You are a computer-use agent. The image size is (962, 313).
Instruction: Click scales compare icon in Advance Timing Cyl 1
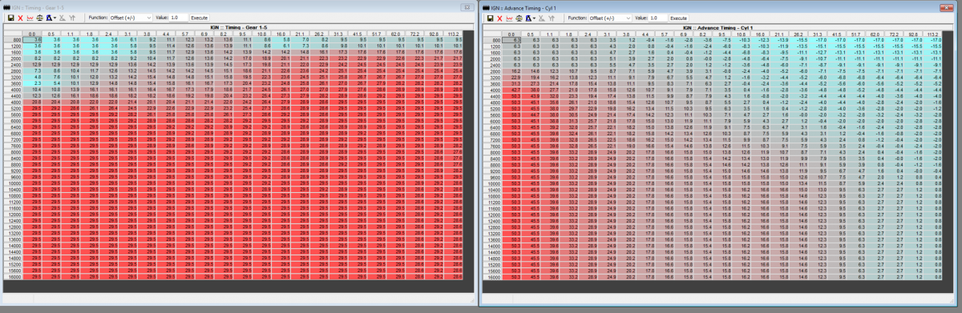pyautogui.click(x=519, y=18)
